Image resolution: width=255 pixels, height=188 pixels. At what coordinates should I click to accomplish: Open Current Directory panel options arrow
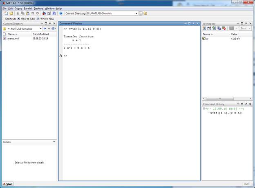point(42,24)
